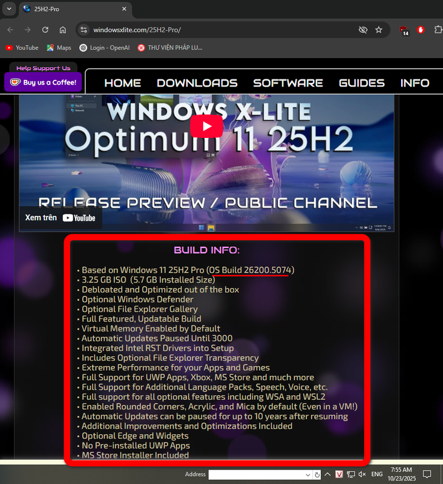
Task: Open the red hand ad-blocker extension
Action: click(421, 30)
